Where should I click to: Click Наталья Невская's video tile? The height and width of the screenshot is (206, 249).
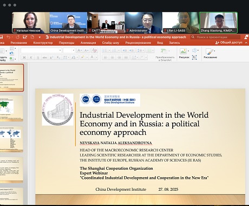pos(31,23)
